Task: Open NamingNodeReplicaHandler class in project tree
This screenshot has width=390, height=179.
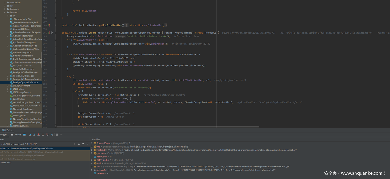Action: 27,119
